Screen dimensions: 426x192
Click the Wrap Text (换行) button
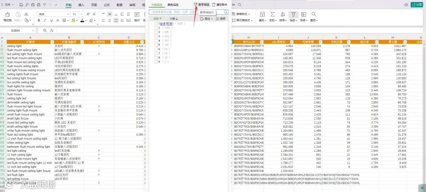pyautogui.click(x=137, y=17)
